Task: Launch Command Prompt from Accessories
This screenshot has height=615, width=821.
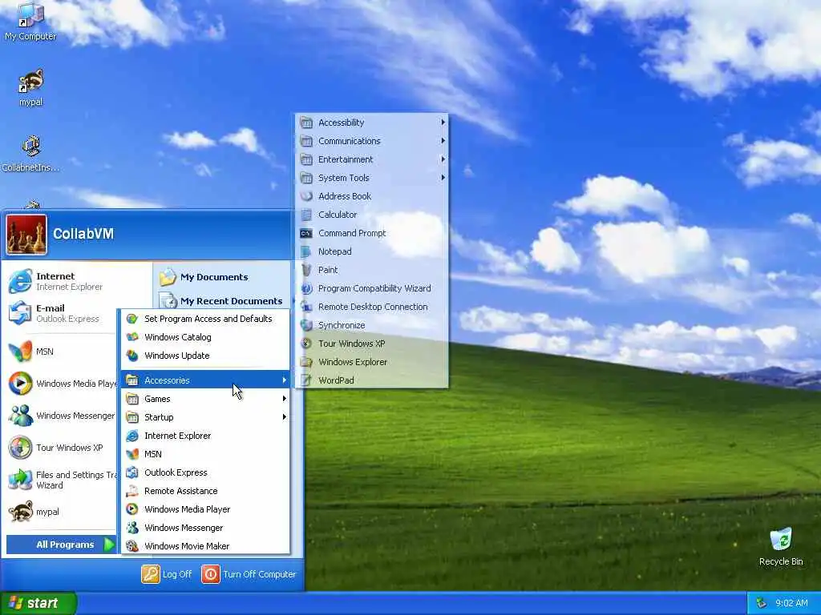Action: [372, 233]
